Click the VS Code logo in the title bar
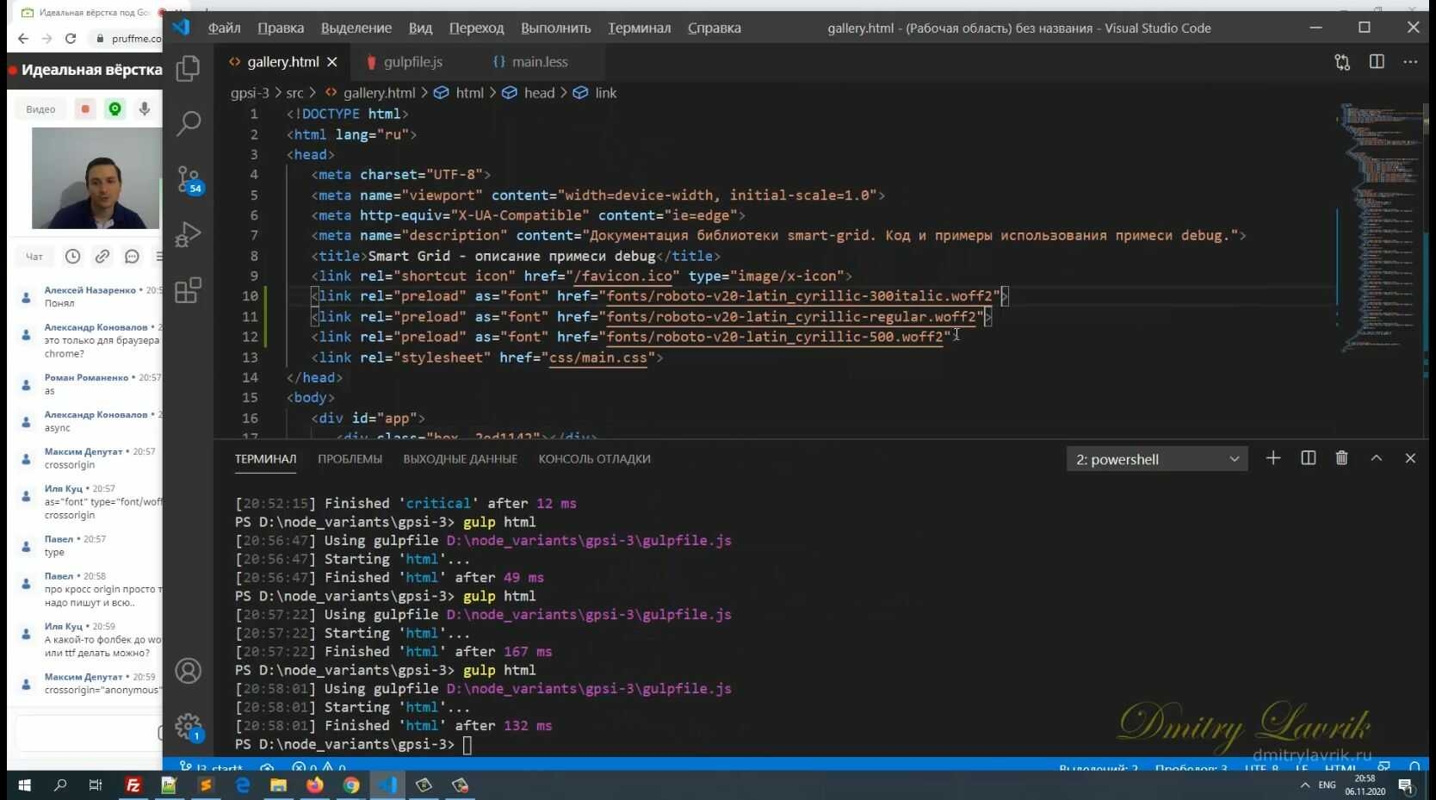Screen dimensions: 1436x800 (x=181, y=28)
